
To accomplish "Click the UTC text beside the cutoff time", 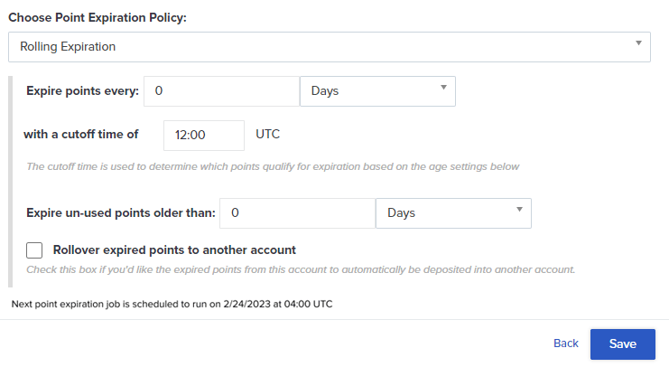I will [268, 135].
